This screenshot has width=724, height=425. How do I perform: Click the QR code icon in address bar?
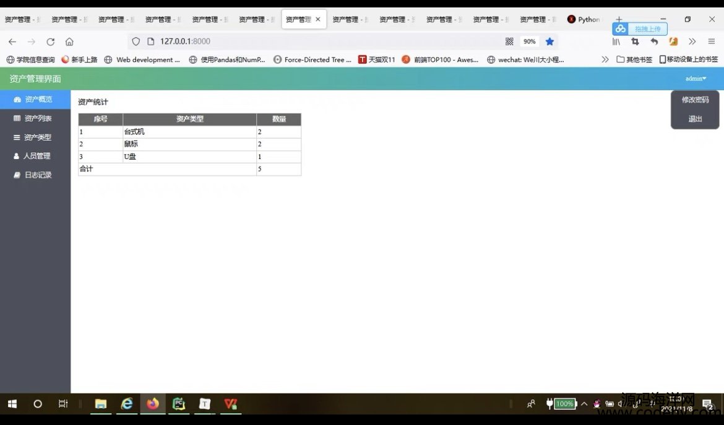509,41
